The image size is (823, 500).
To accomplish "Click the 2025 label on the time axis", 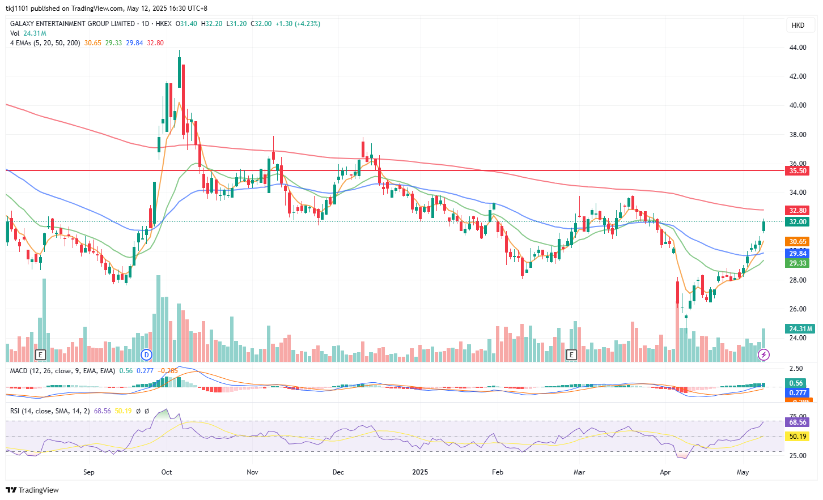I will tap(420, 472).
